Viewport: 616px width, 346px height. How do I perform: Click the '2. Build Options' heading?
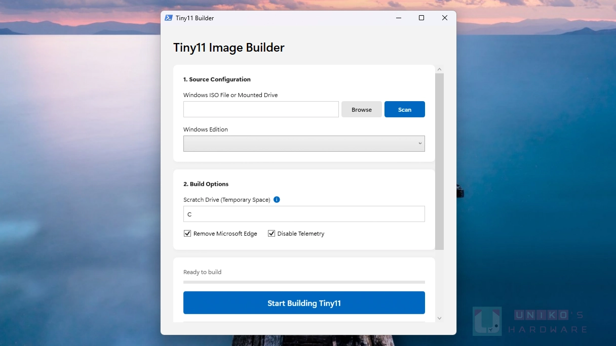point(206,184)
